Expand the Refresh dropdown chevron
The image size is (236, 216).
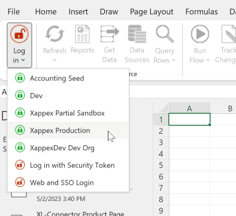[55, 60]
